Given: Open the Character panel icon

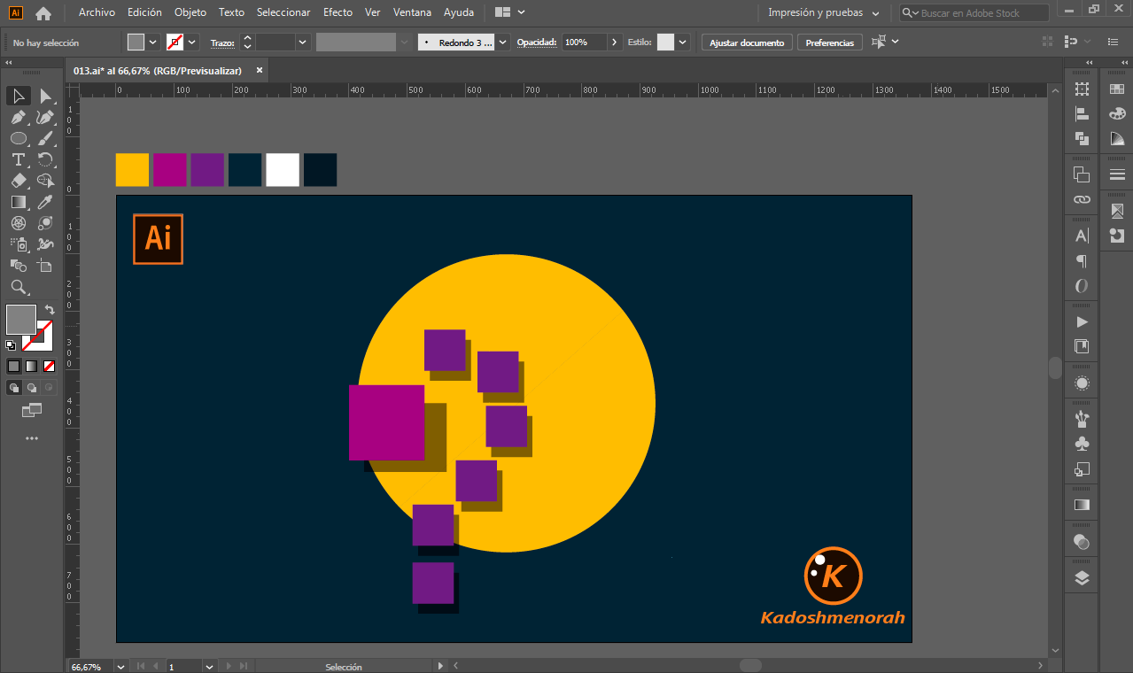Looking at the screenshot, I should point(1082,236).
